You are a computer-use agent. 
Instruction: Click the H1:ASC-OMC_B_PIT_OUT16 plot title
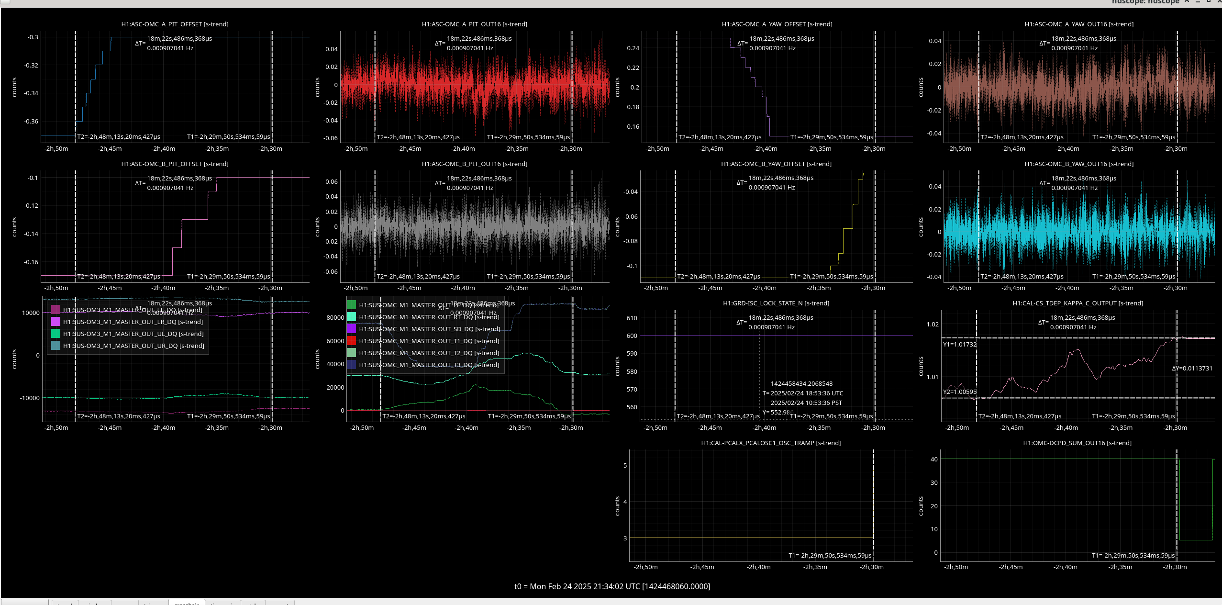tap(474, 164)
